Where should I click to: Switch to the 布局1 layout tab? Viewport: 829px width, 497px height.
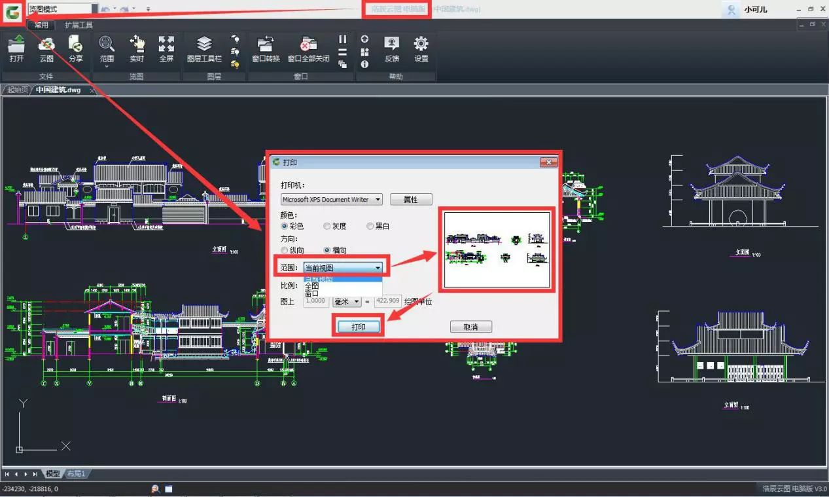[76, 473]
